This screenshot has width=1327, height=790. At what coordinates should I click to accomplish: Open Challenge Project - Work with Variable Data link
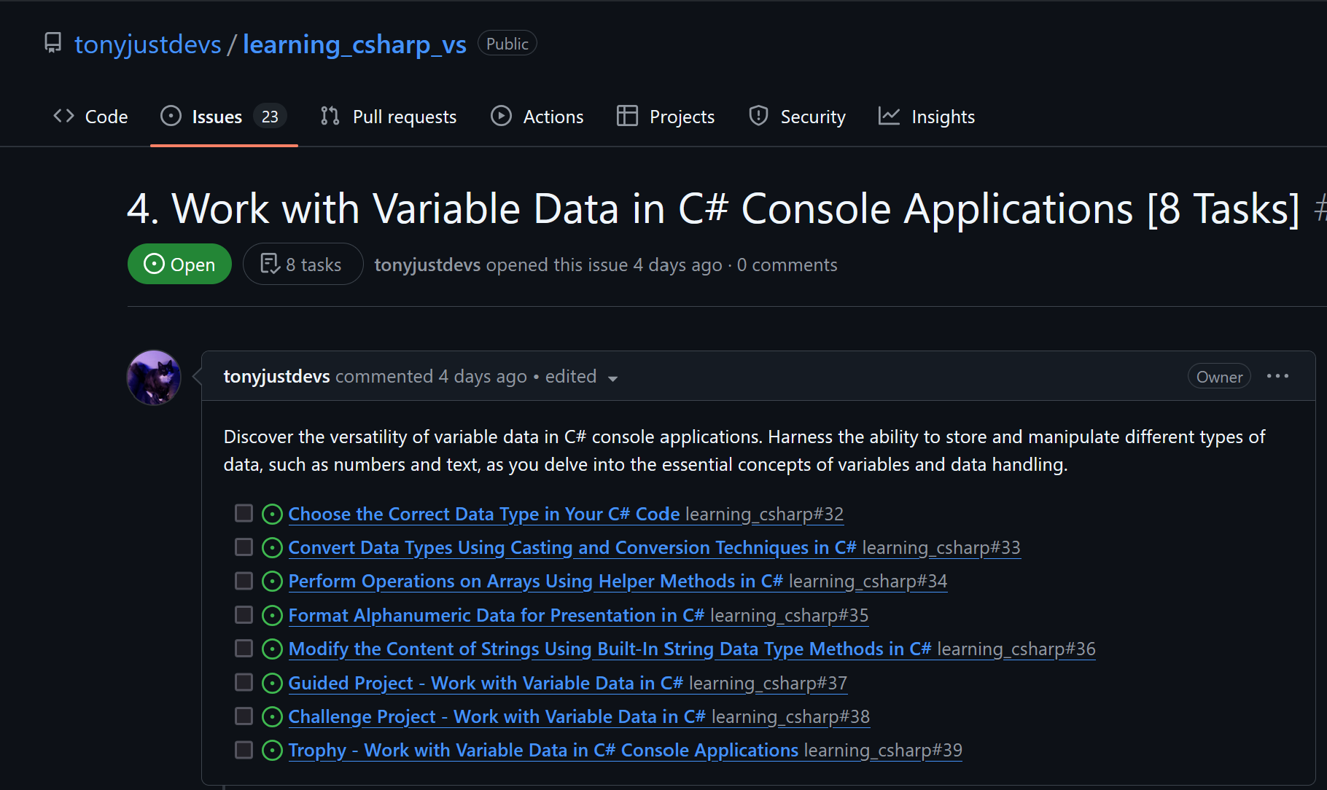tap(497, 716)
